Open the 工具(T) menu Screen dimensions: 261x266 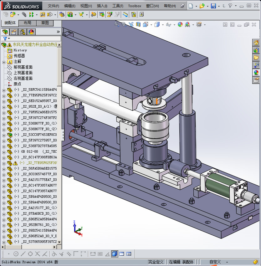(118, 6)
